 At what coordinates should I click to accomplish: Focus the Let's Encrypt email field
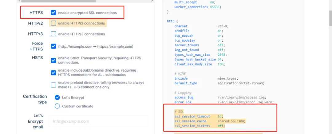98,121
